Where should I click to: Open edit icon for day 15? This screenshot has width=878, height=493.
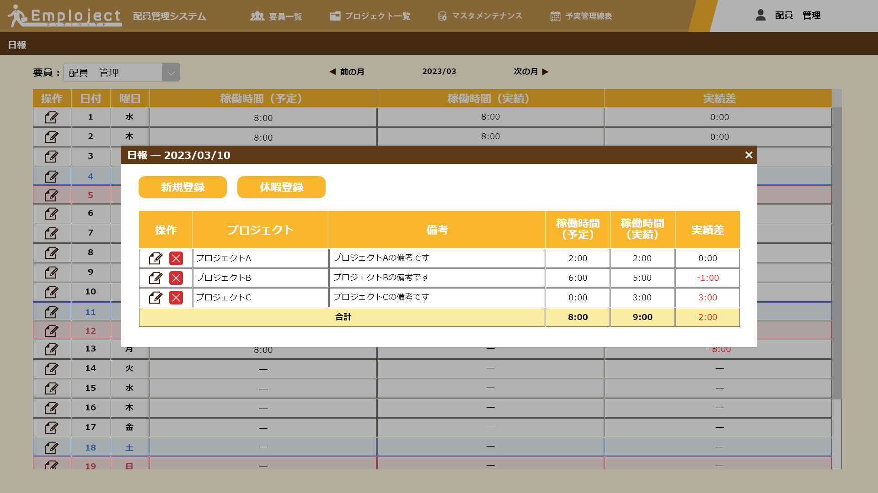[52, 388]
